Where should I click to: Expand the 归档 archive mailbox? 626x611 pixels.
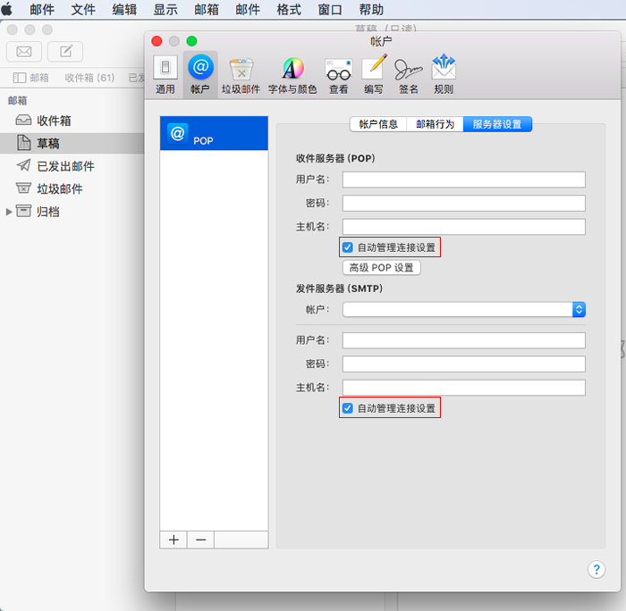coord(9,212)
